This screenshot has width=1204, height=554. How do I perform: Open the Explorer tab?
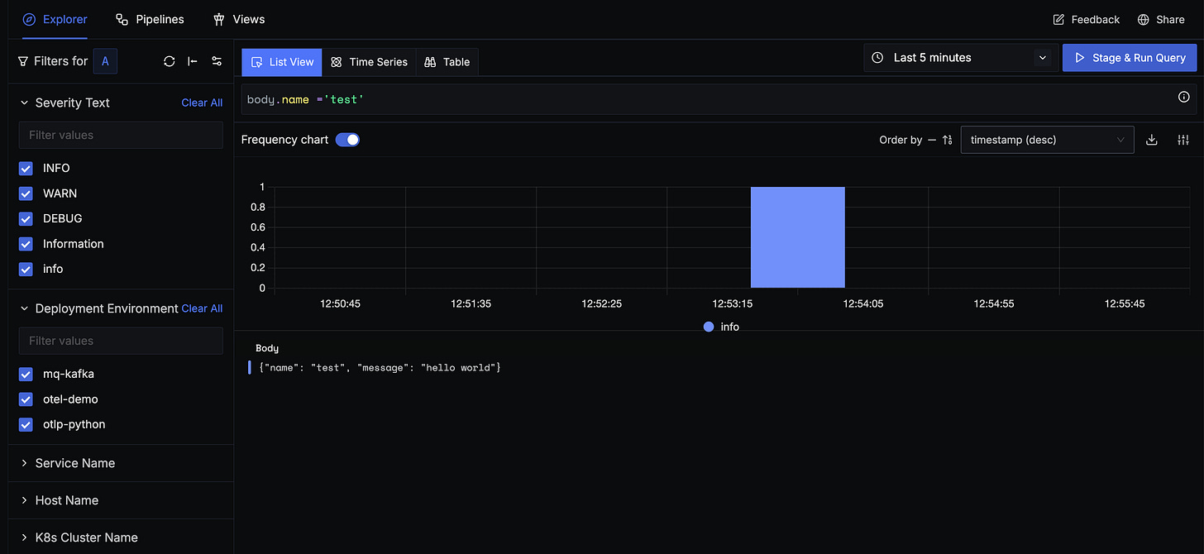point(55,19)
